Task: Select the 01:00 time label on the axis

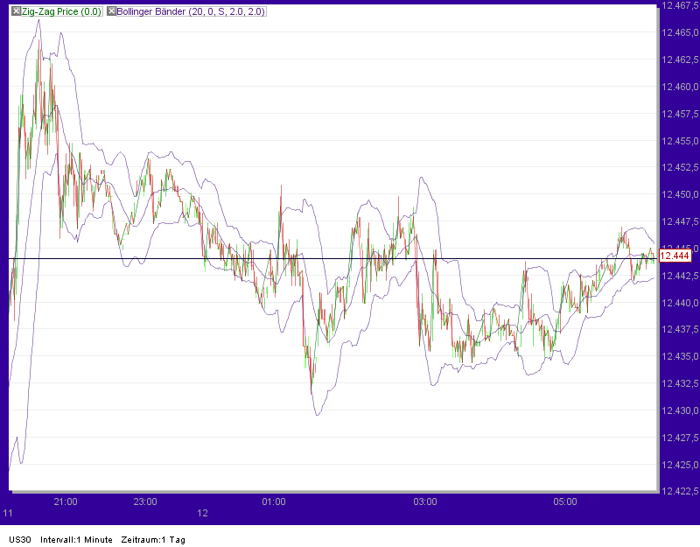Action: (274, 502)
